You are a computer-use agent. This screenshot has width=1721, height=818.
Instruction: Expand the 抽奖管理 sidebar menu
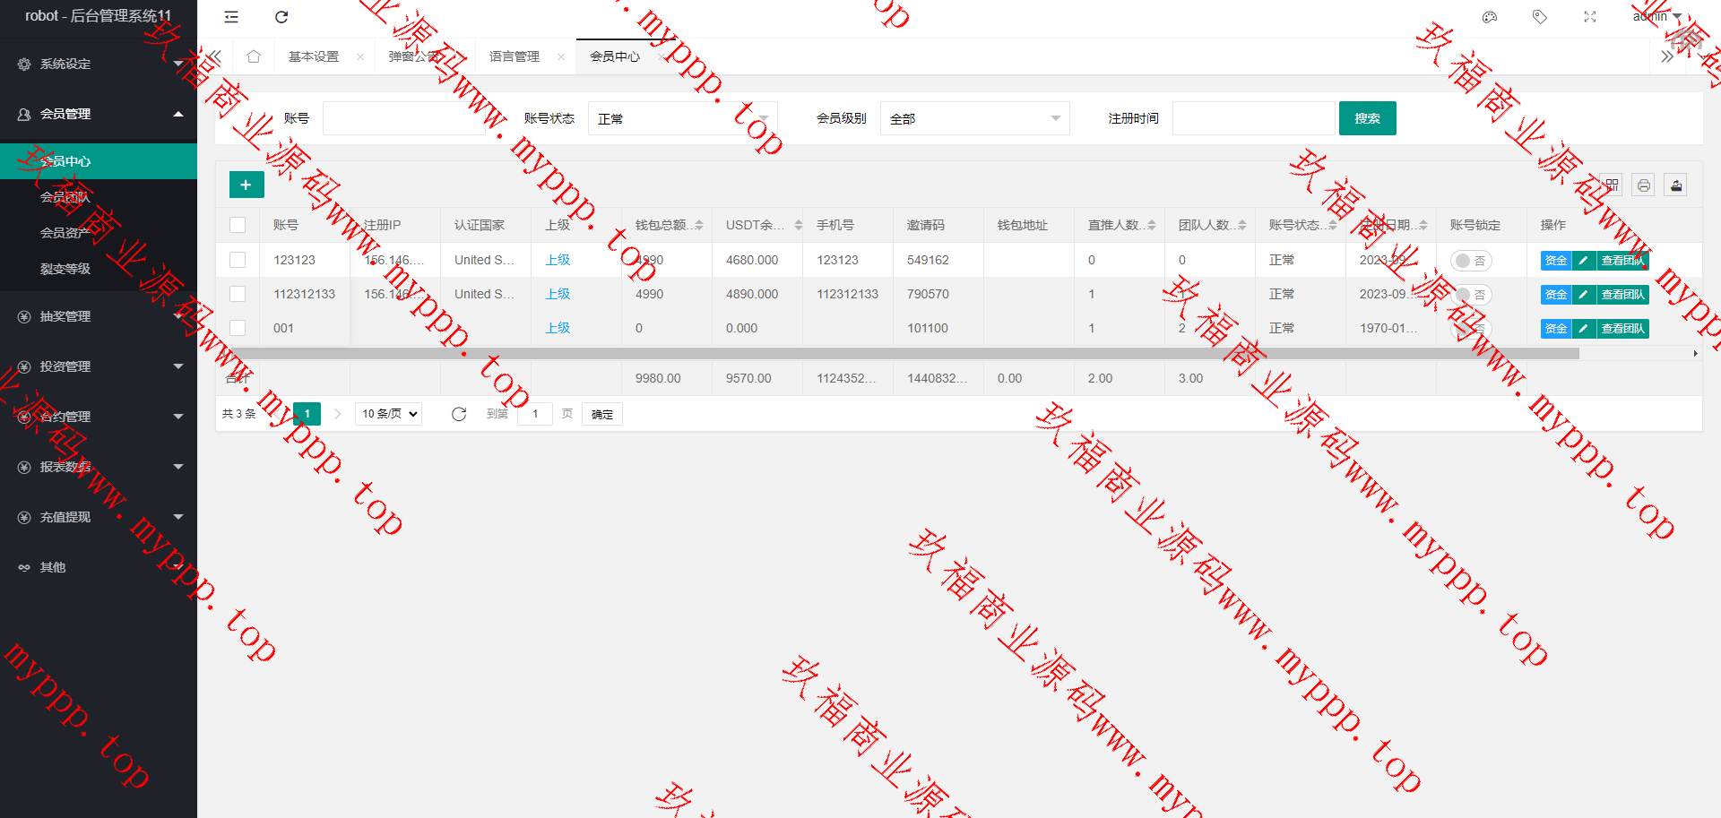point(99,316)
